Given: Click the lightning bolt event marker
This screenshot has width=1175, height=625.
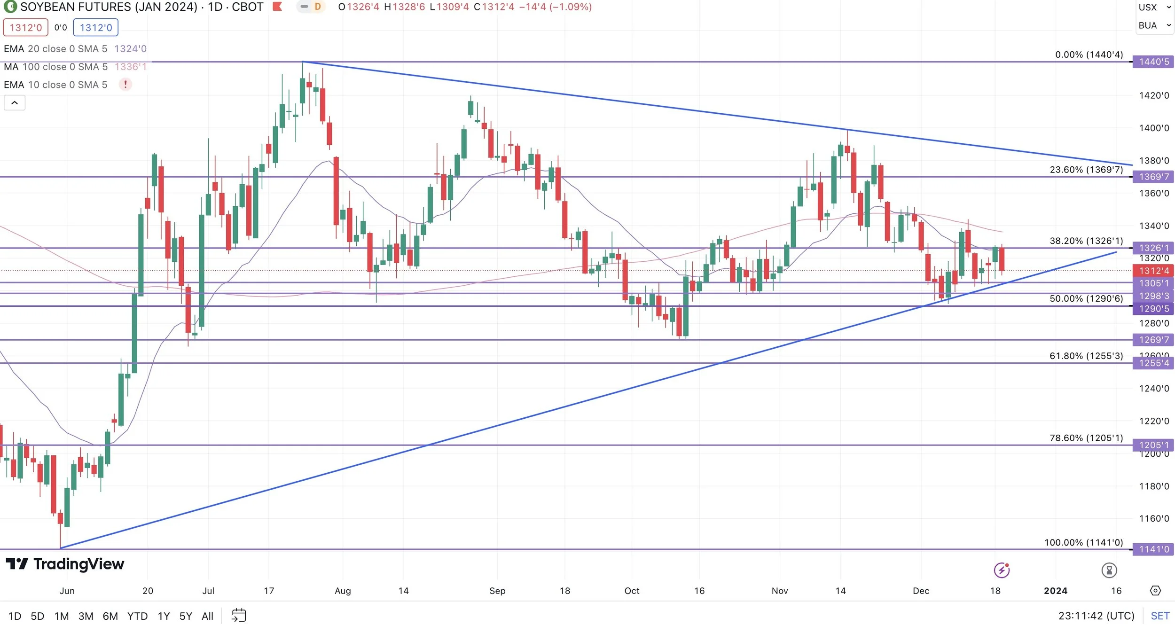Looking at the screenshot, I should tap(1002, 570).
